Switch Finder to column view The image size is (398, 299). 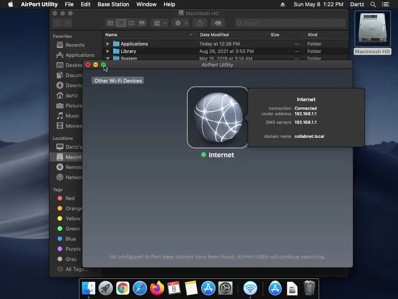(x=131, y=23)
